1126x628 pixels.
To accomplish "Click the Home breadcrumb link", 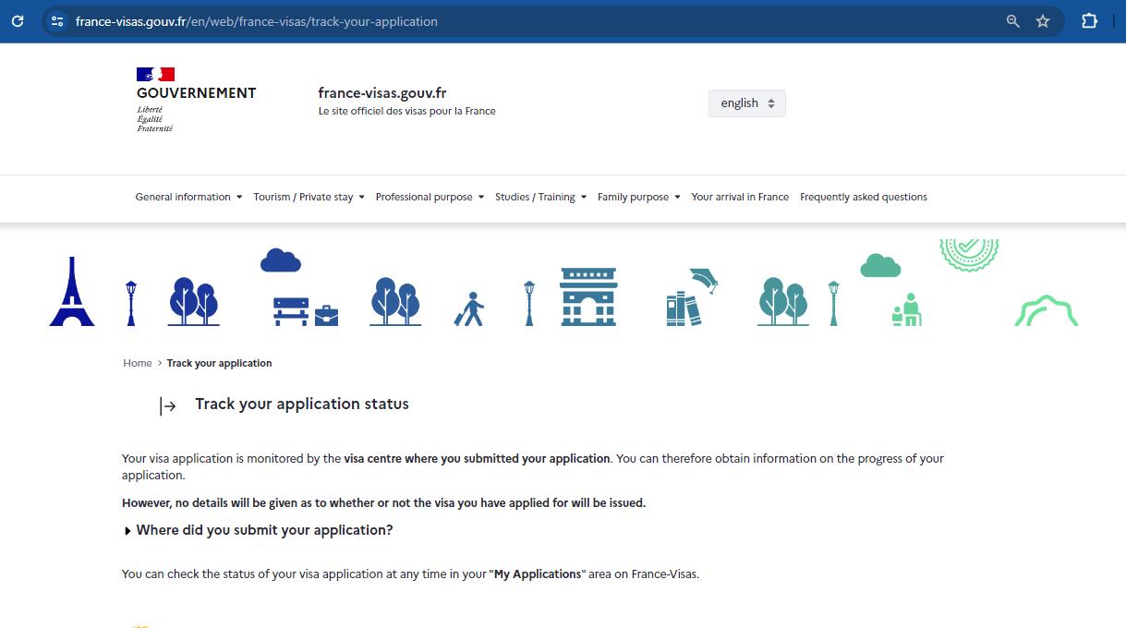I will click(x=137, y=363).
